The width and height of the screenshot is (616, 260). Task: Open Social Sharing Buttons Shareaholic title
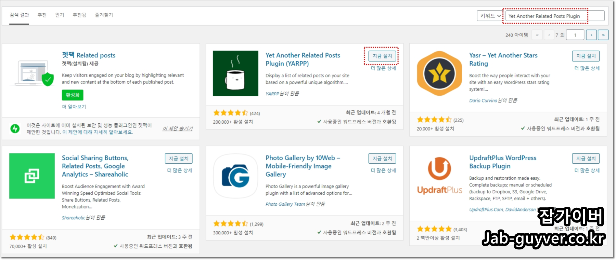(95, 166)
